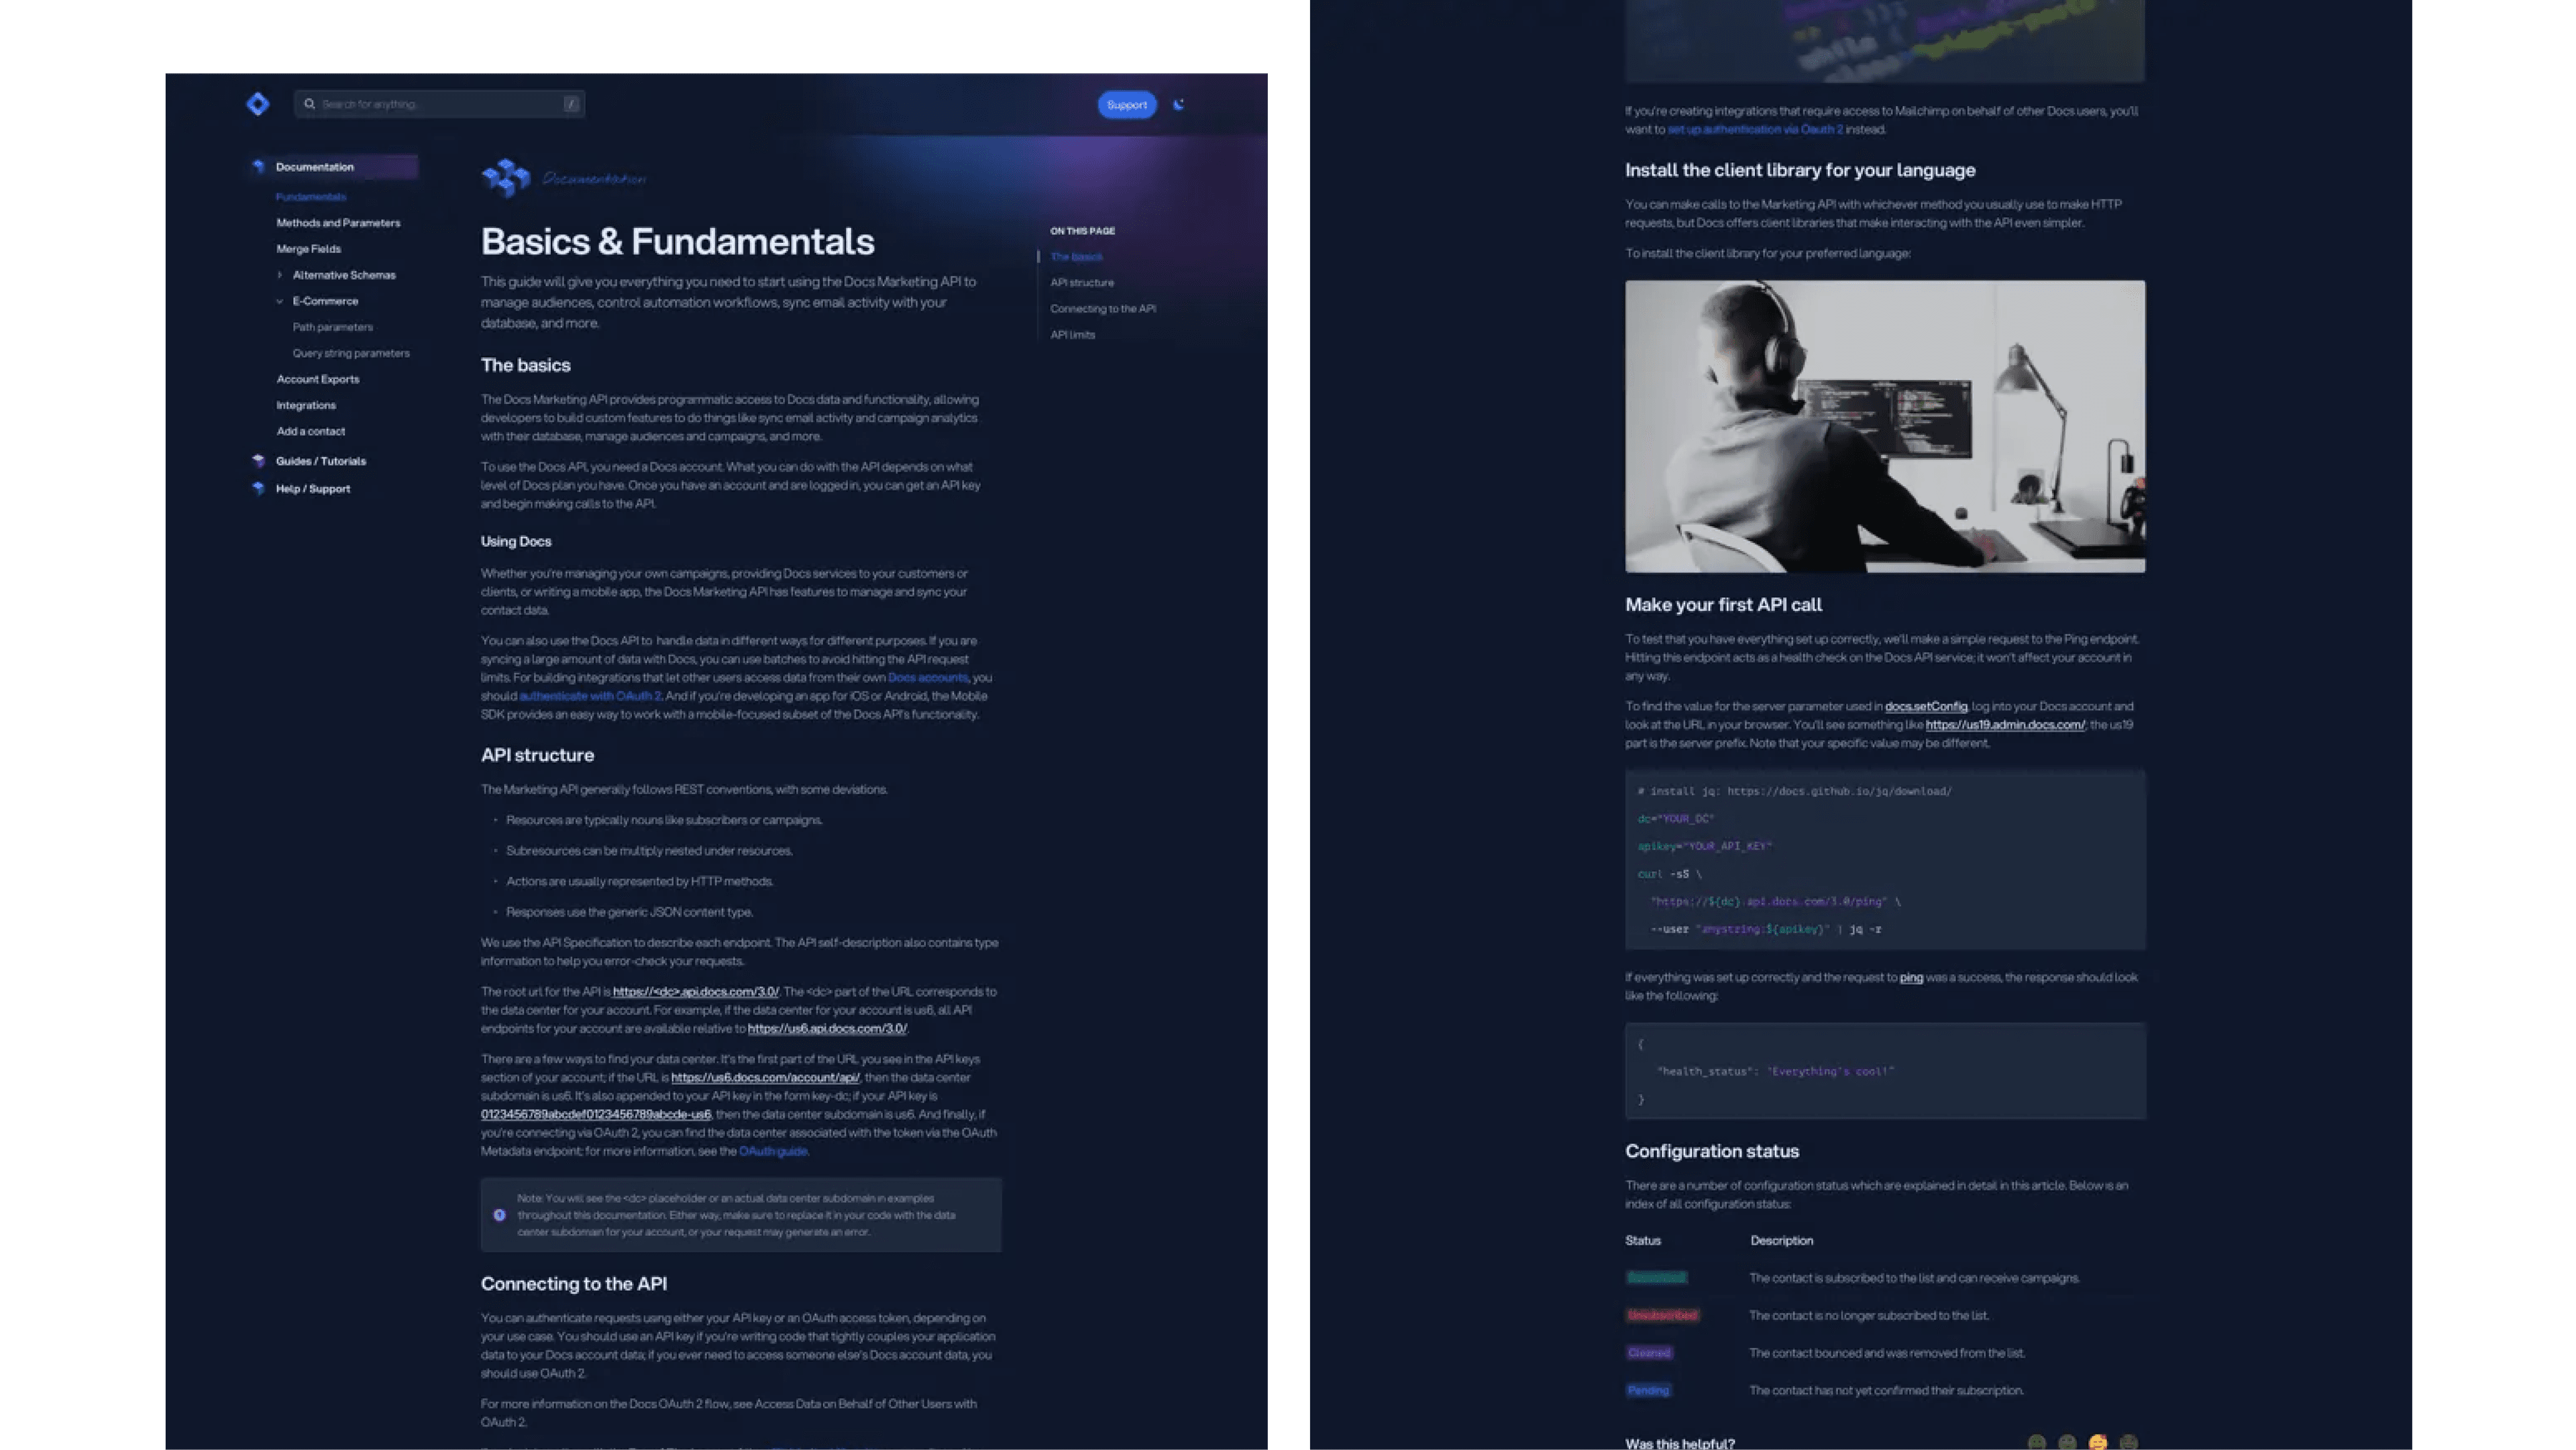The width and height of the screenshot is (2576, 1450).
Task: Select Fundamentals in the sidebar
Action: tap(311, 196)
